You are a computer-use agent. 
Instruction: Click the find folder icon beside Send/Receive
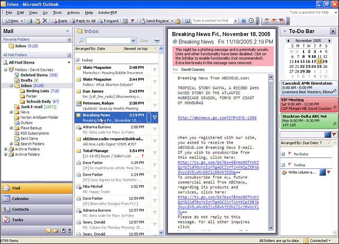point(178,21)
